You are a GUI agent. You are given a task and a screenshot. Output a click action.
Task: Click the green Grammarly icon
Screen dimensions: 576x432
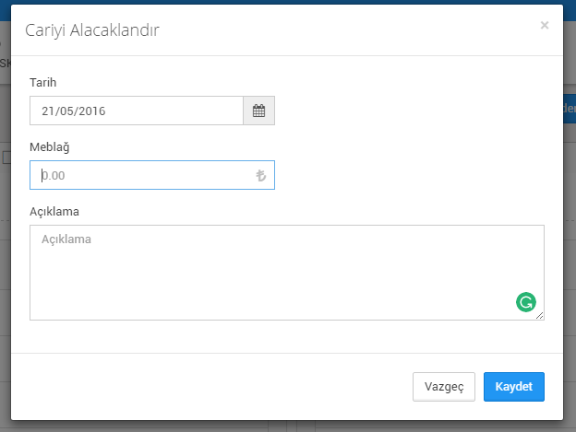point(526,301)
